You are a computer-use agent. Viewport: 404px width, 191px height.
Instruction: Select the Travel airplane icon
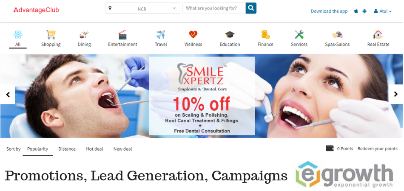(x=160, y=34)
